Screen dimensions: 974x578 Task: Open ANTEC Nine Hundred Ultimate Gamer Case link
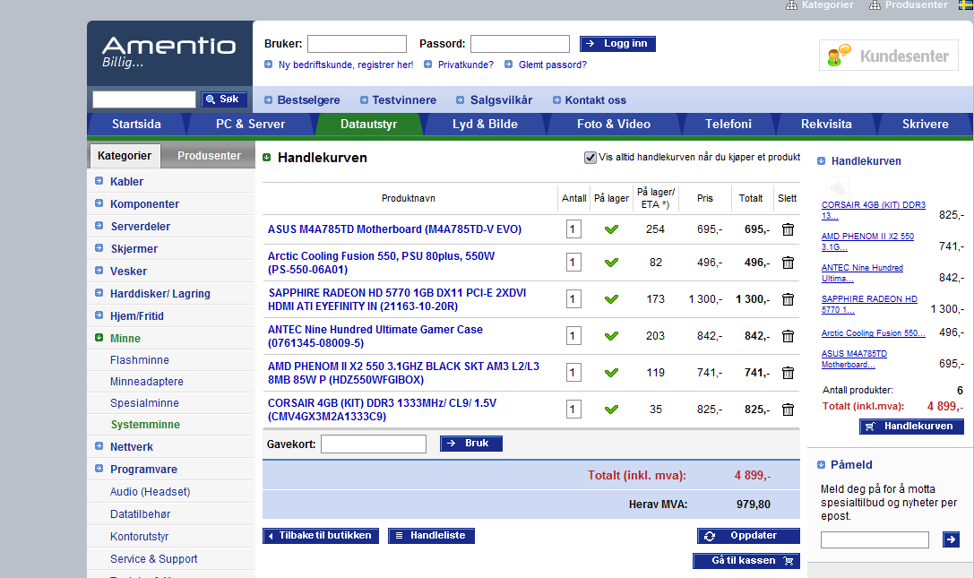point(375,336)
